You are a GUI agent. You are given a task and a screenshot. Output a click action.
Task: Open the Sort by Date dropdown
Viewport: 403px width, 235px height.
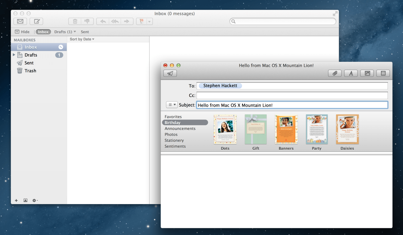pyautogui.click(x=82, y=39)
